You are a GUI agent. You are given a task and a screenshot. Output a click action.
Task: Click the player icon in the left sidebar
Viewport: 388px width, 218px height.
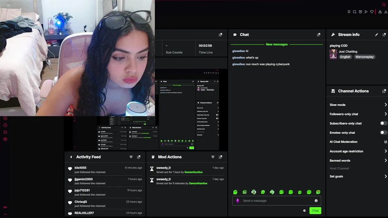click(5, 118)
